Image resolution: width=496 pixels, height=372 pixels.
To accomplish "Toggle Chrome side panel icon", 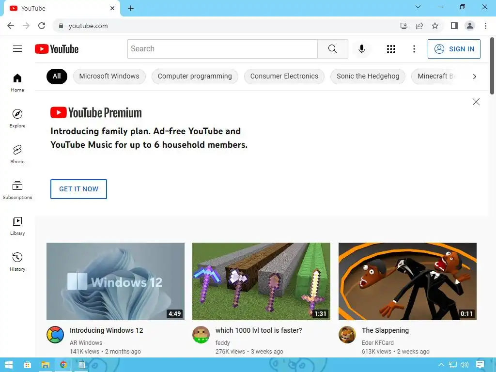I will [454, 26].
